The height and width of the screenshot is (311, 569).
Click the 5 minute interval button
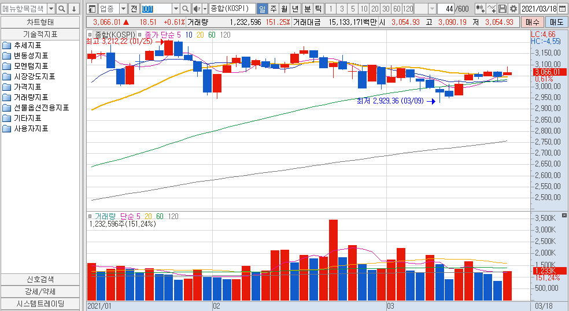(353, 9)
